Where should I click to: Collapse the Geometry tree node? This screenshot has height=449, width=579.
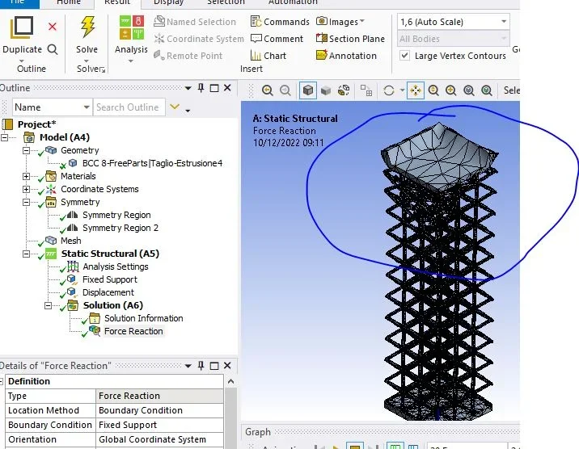26,150
